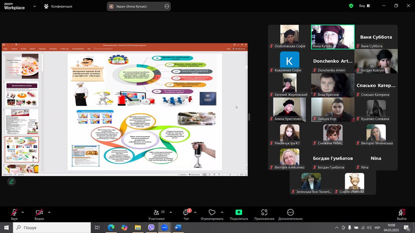Open options ellipsis on Экран (Анна Кутько) bar
415x233 pixels.
click(x=167, y=6)
